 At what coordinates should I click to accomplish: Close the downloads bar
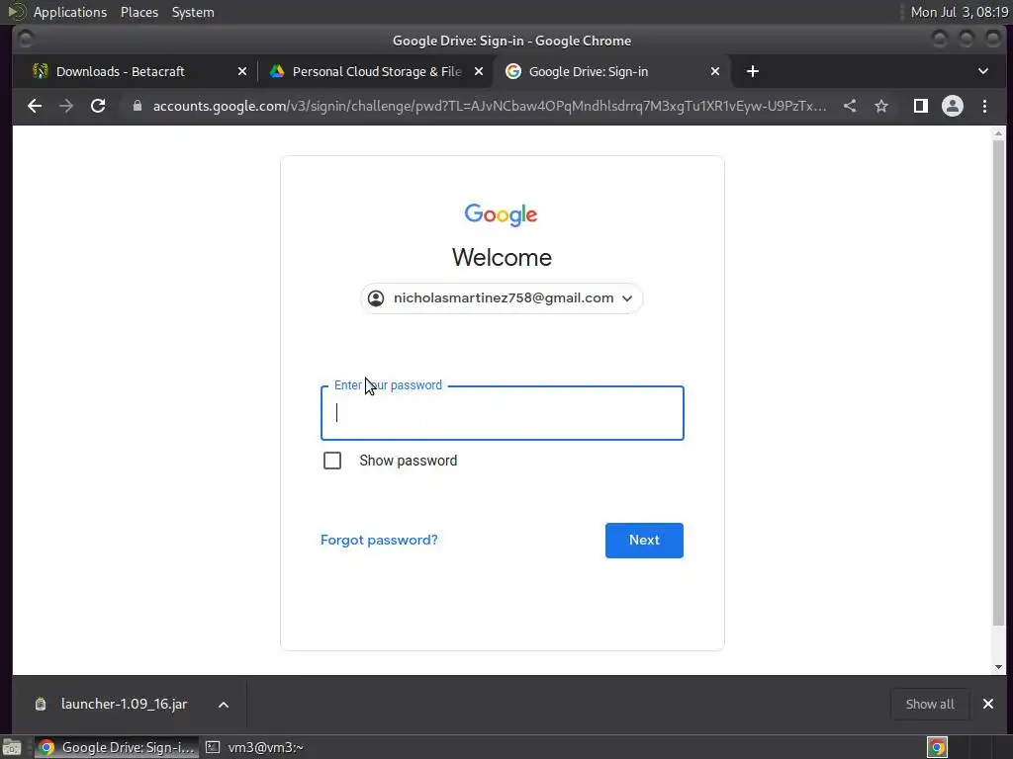pyautogui.click(x=988, y=704)
